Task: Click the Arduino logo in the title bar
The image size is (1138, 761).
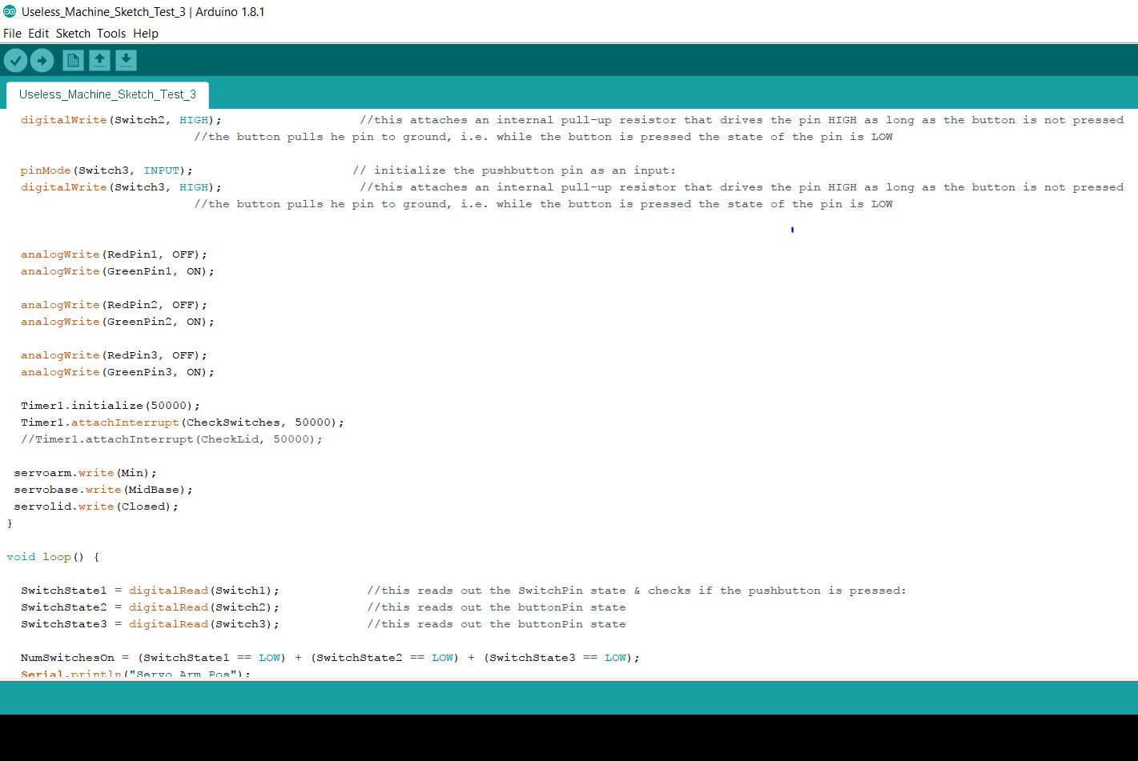Action: 10,11
